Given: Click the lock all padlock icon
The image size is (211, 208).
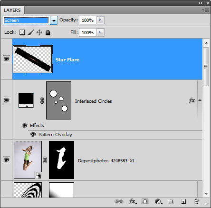Looking at the screenshot, I should [x=48, y=32].
